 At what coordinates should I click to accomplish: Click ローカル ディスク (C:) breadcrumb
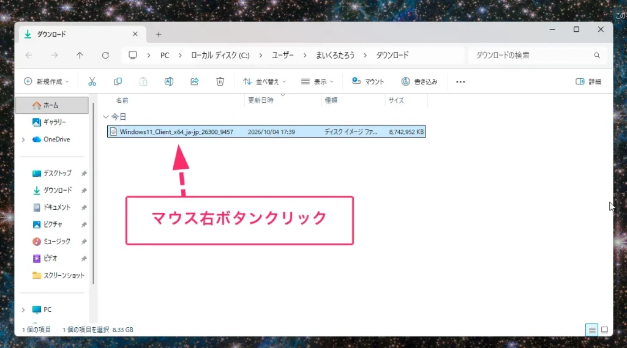(220, 55)
